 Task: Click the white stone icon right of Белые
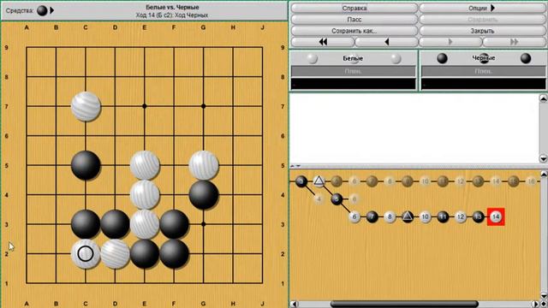[x=396, y=58]
